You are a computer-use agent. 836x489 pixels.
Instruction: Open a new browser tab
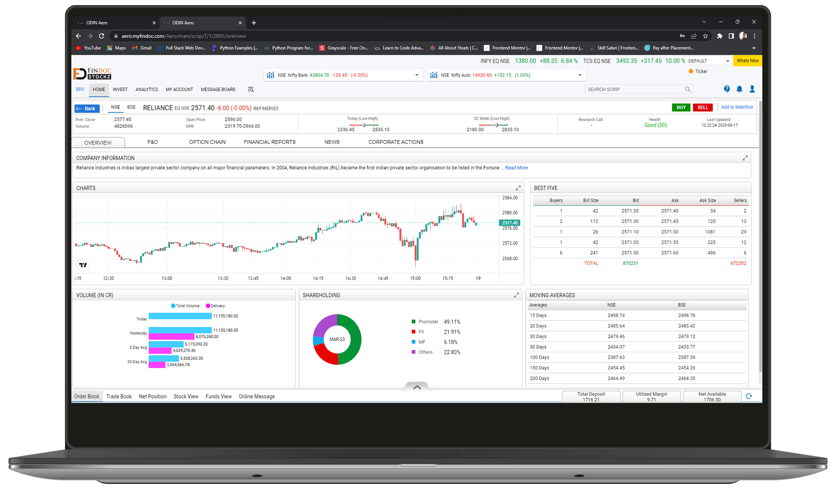pyautogui.click(x=254, y=23)
